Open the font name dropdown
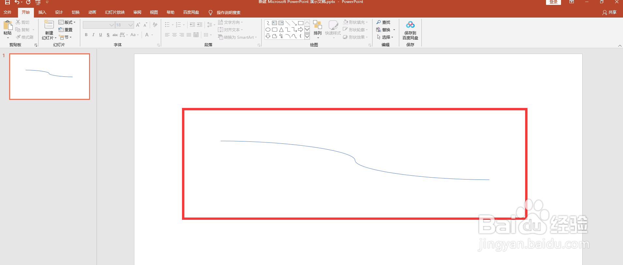Screen dimensions: 623x265 tap(112, 25)
